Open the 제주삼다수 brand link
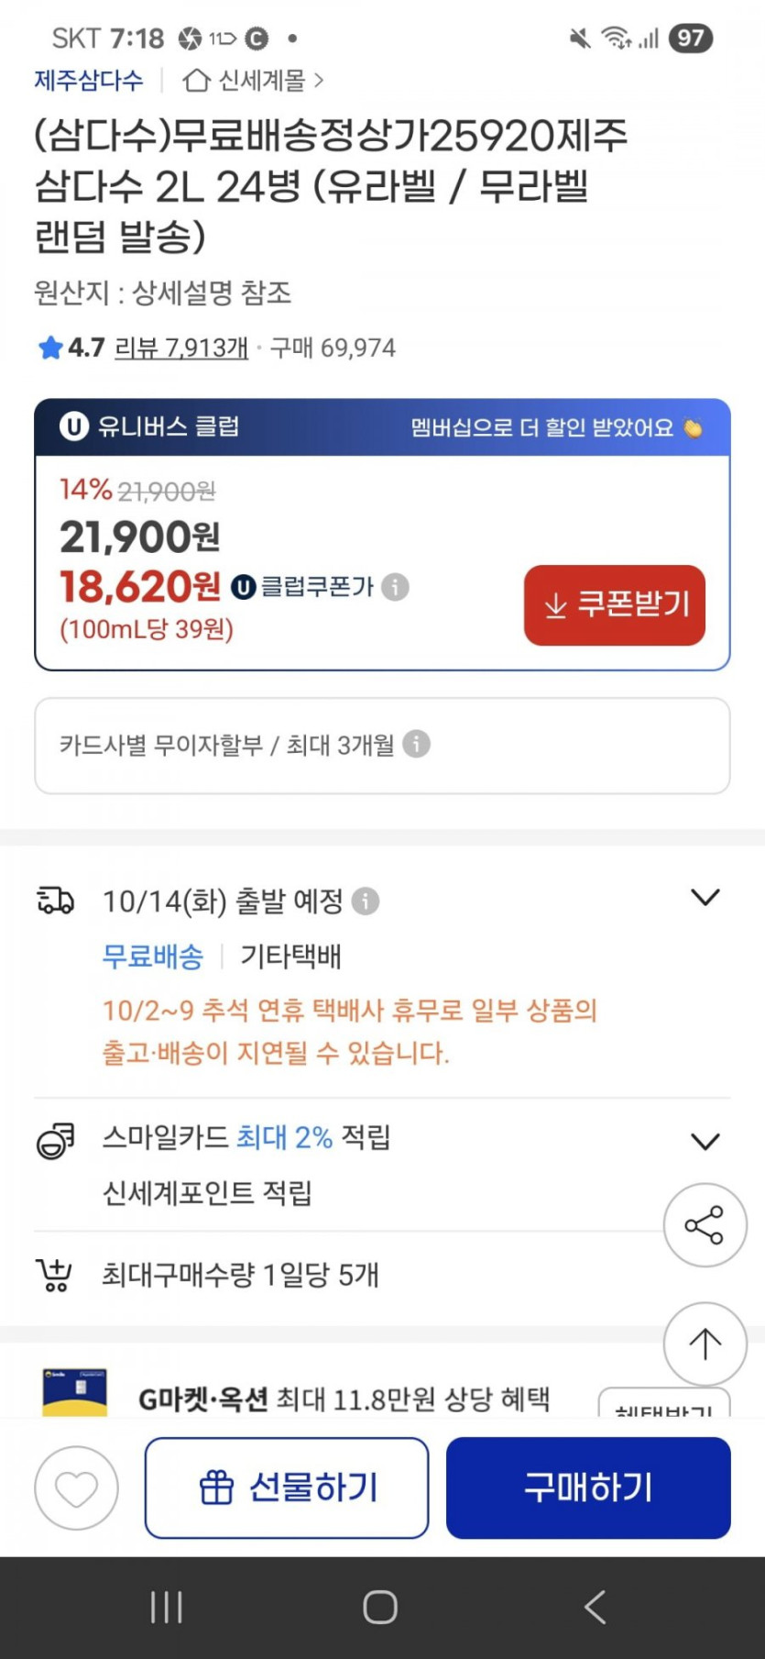 click(x=89, y=81)
